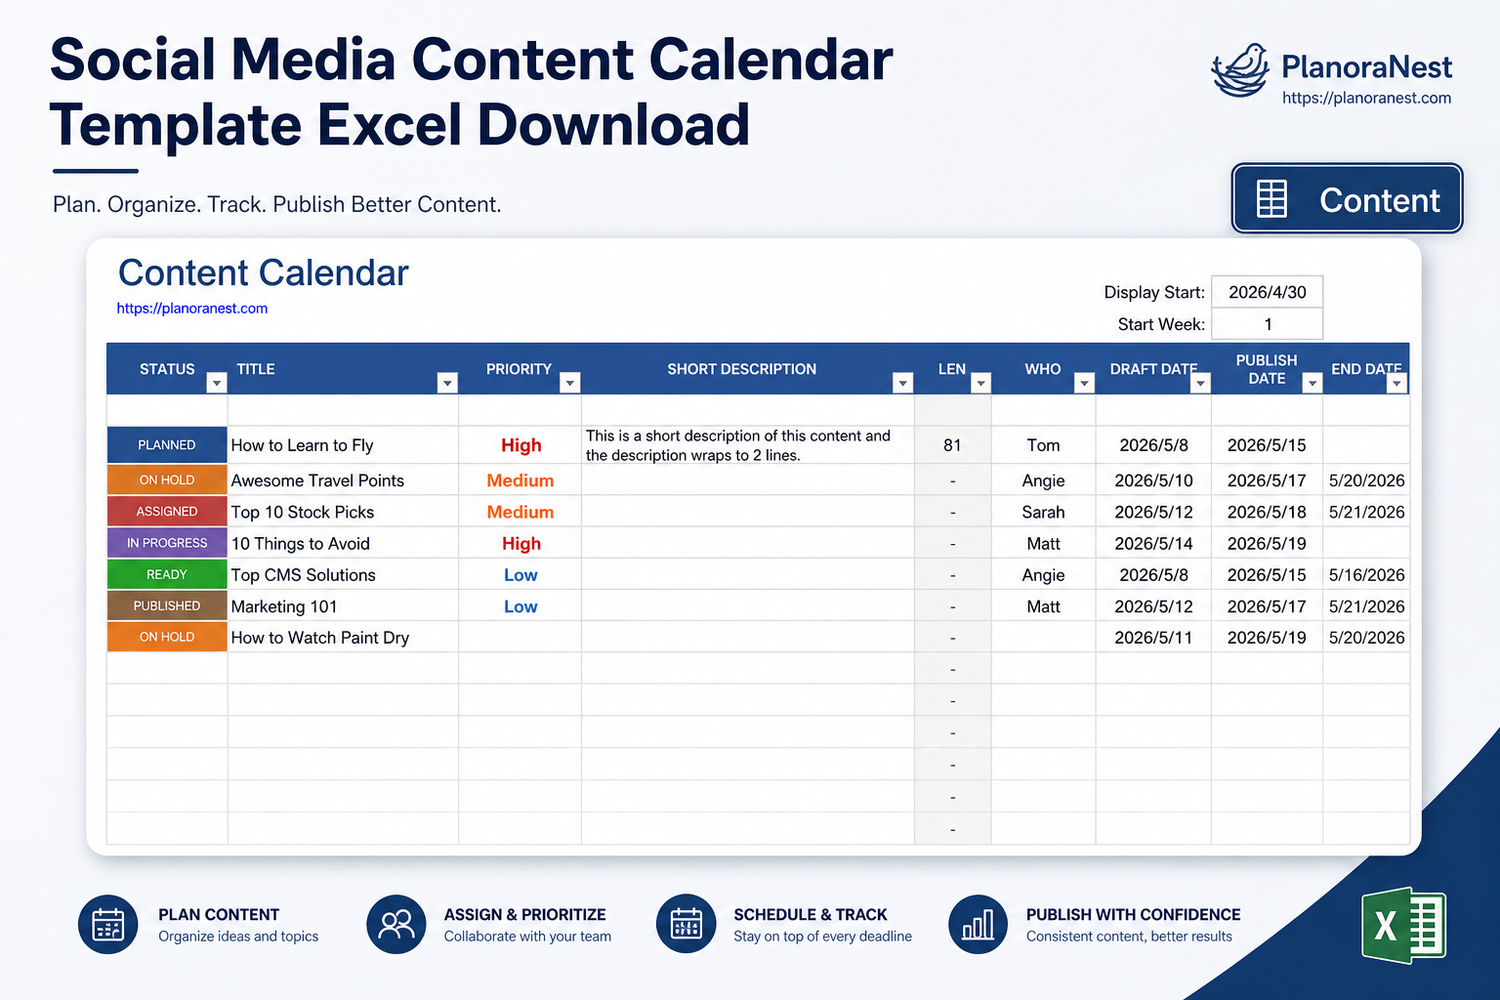Select Matt in the Marketing 101 row
This screenshot has height=1000, width=1500.
(x=1043, y=606)
